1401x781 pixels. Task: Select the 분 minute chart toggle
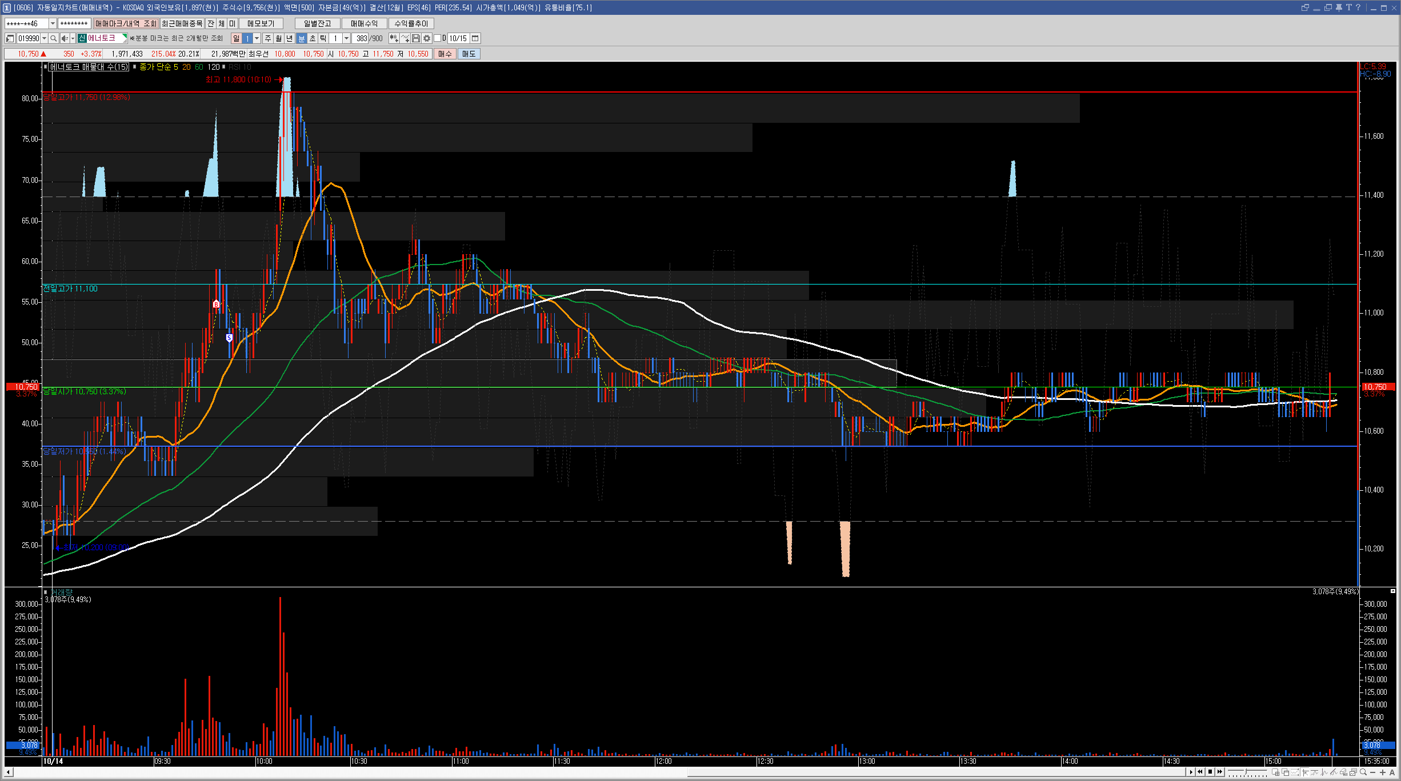(x=302, y=38)
